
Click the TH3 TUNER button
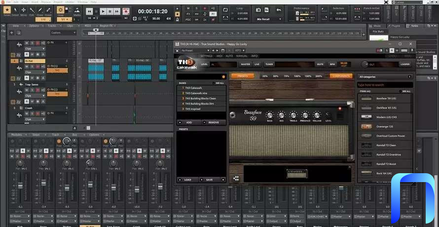click(x=269, y=64)
